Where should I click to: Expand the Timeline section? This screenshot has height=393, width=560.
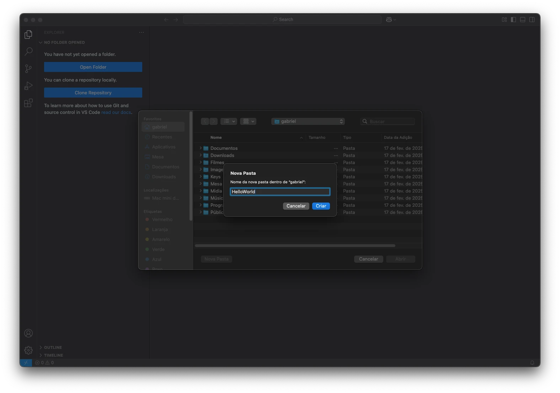(x=53, y=355)
